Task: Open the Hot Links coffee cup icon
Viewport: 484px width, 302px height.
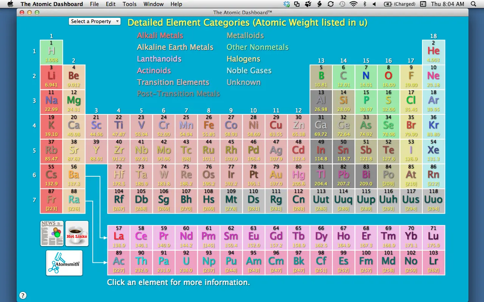Action: (77, 234)
